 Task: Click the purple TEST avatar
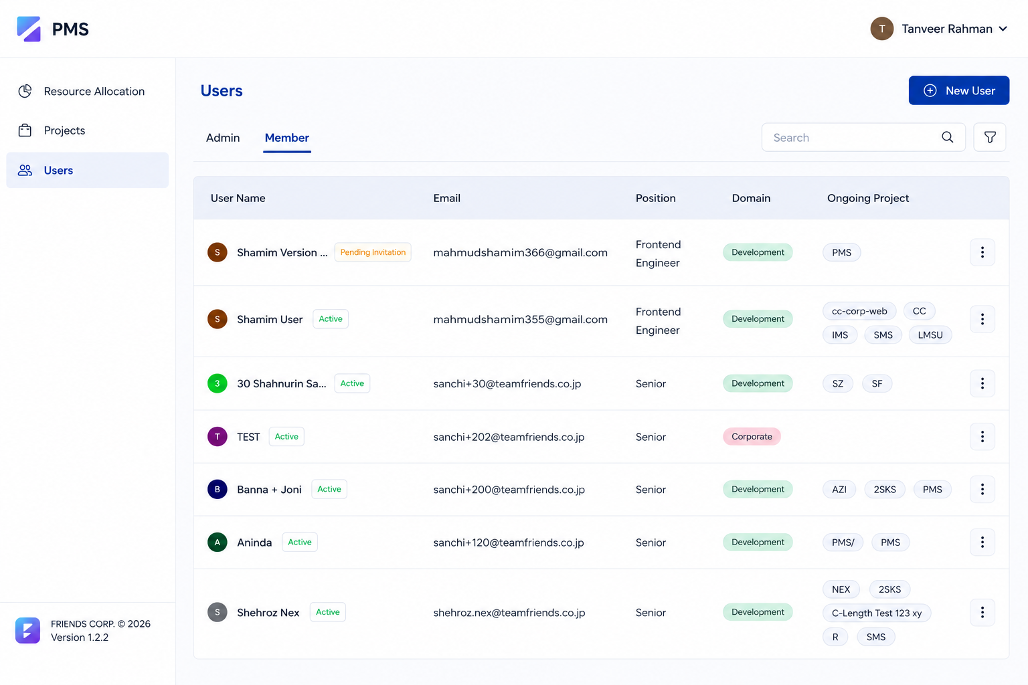point(217,436)
